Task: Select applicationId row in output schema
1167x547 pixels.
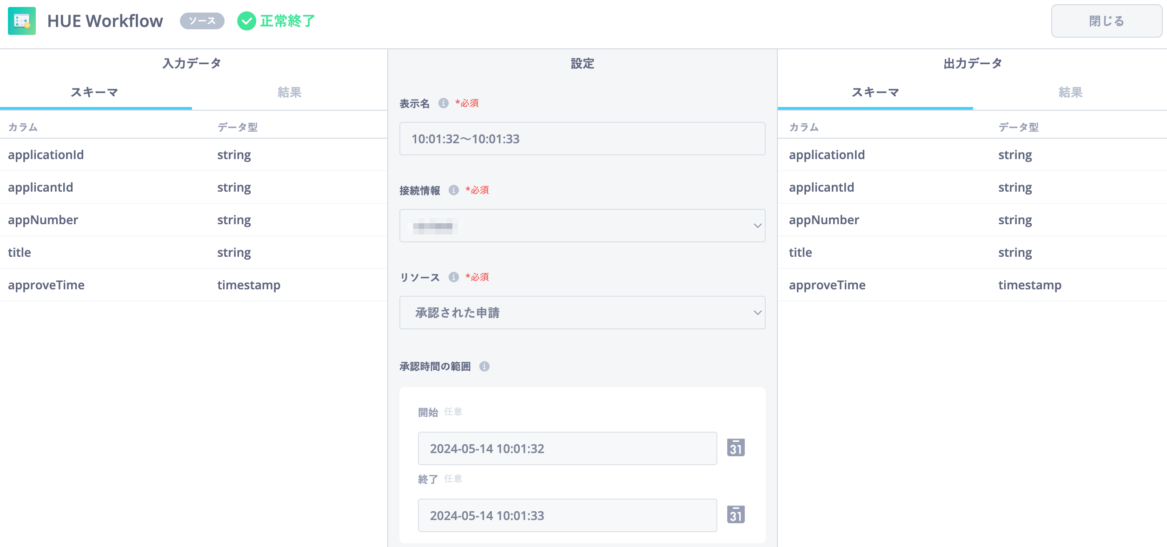Action: (x=972, y=155)
